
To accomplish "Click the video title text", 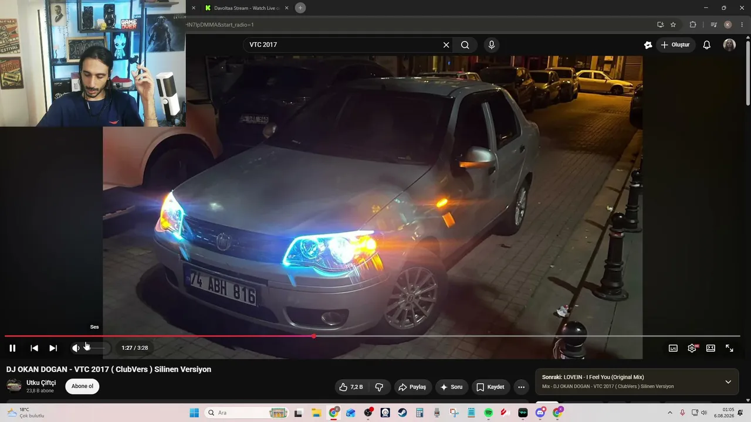I will click(x=109, y=369).
